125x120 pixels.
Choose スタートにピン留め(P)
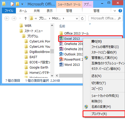point(104,52)
